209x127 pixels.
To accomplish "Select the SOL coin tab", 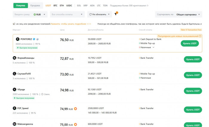I will [79, 5].
